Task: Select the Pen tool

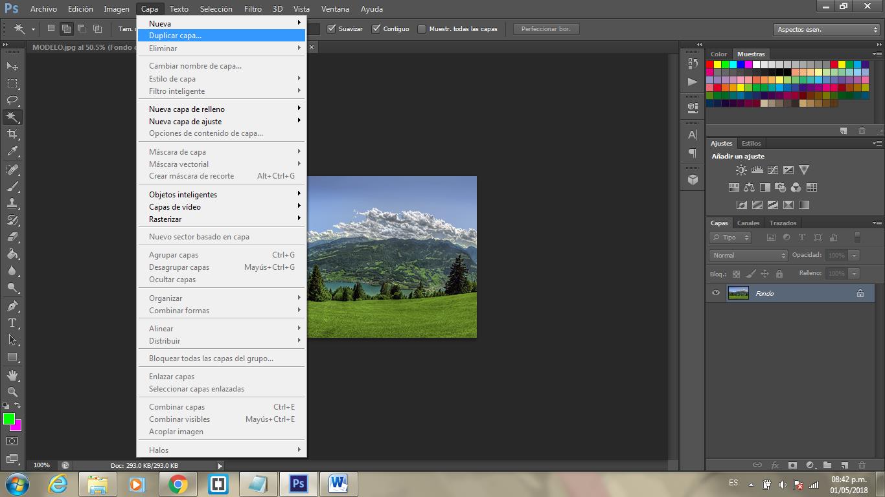Action: point(12,306)
